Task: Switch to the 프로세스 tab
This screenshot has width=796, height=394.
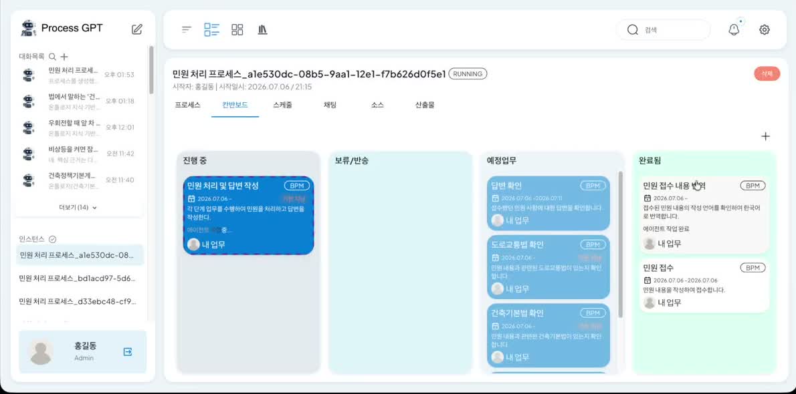Action: [187, 105]
